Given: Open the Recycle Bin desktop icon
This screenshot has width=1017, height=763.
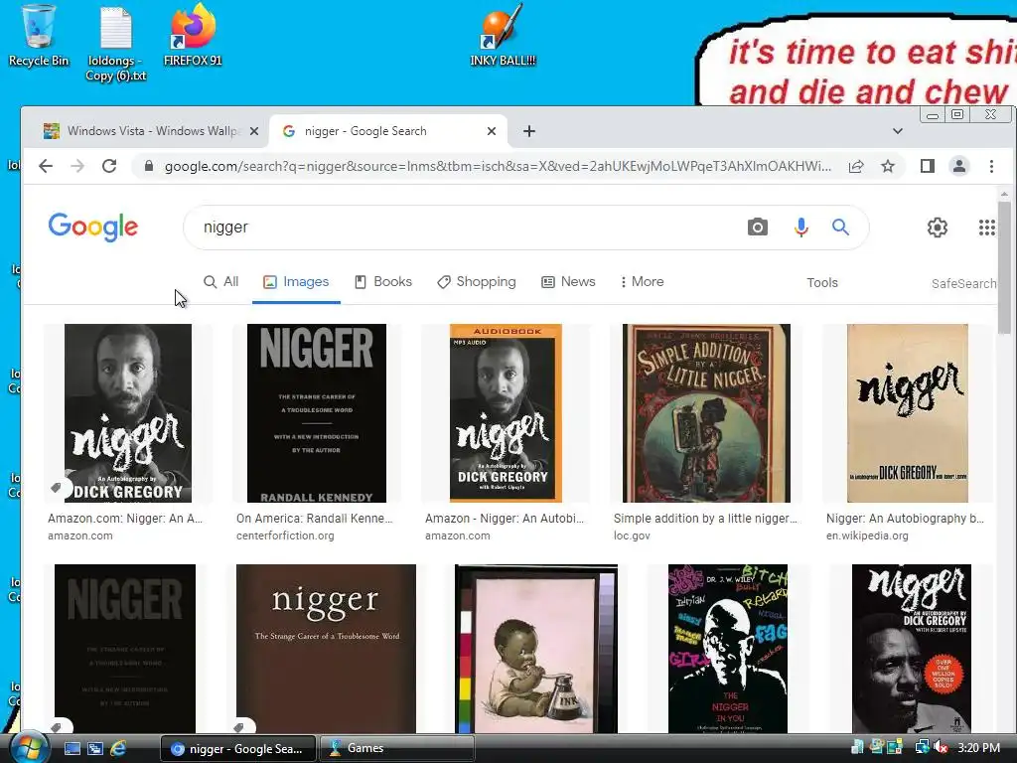Looking at the screenshot, I should click(39, 36).
